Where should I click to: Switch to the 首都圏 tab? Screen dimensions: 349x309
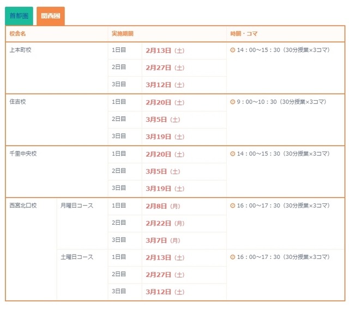19,16
